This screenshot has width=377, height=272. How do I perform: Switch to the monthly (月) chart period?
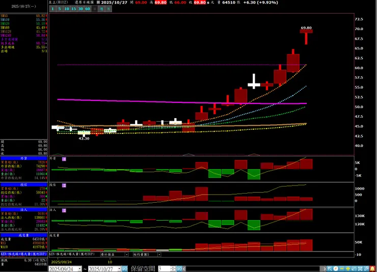click(x=109, y=9)
